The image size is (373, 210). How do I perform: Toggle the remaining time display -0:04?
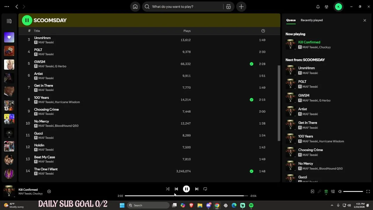pyautogui.click(x=253, y=196)
